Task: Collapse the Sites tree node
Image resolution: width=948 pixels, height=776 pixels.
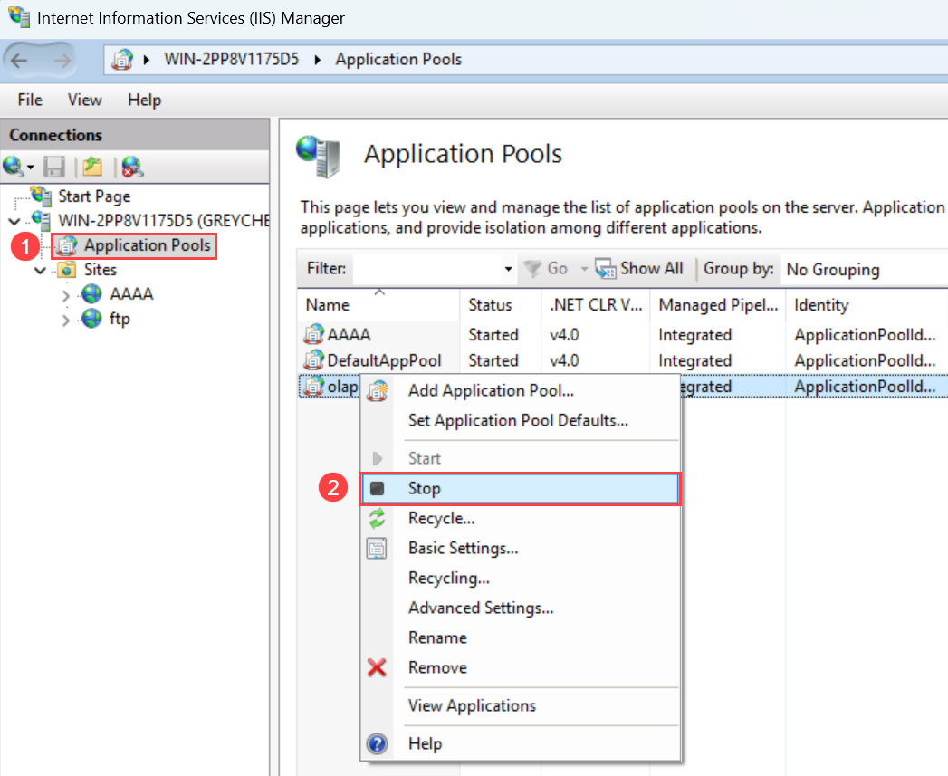Action: click(40, 270)
